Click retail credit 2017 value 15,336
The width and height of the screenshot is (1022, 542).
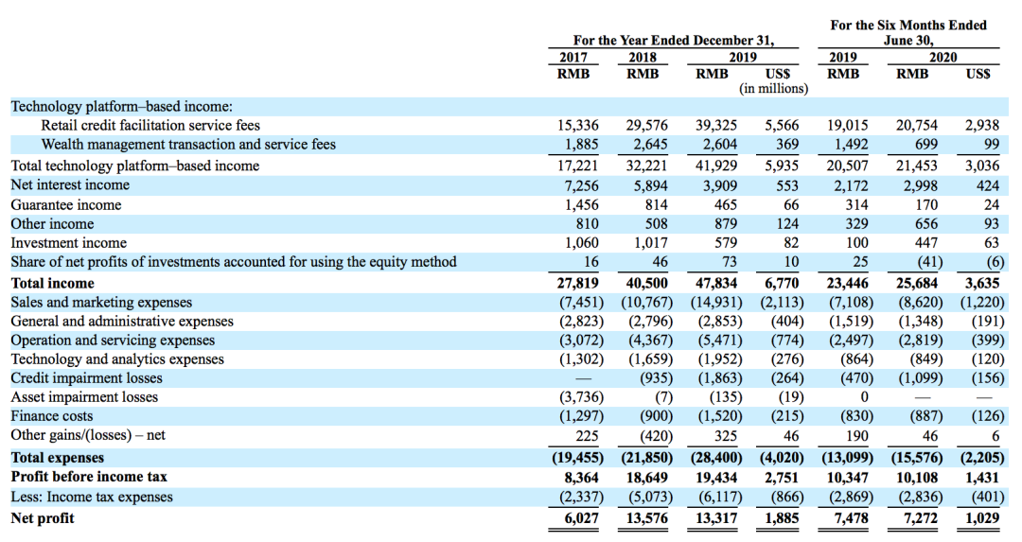tap(577, 125)
